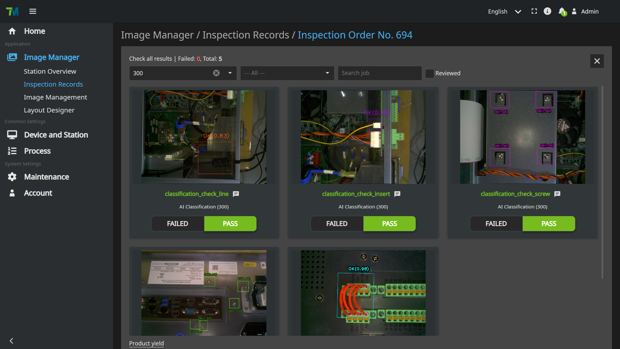Click the Search job input field

[x=379, y=73]
